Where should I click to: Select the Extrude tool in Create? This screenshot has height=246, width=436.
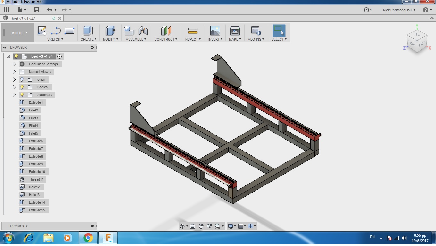coord(88,31)
